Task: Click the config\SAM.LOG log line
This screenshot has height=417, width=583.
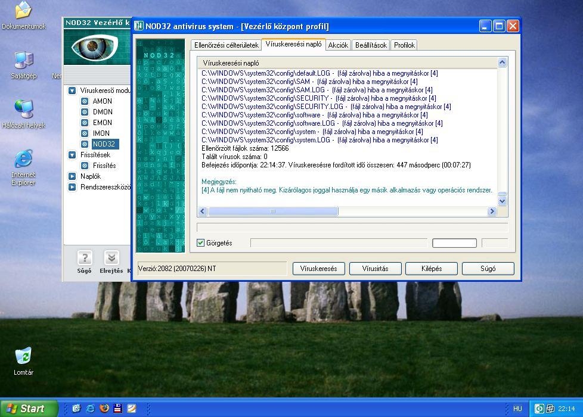Action: (317, 90)
